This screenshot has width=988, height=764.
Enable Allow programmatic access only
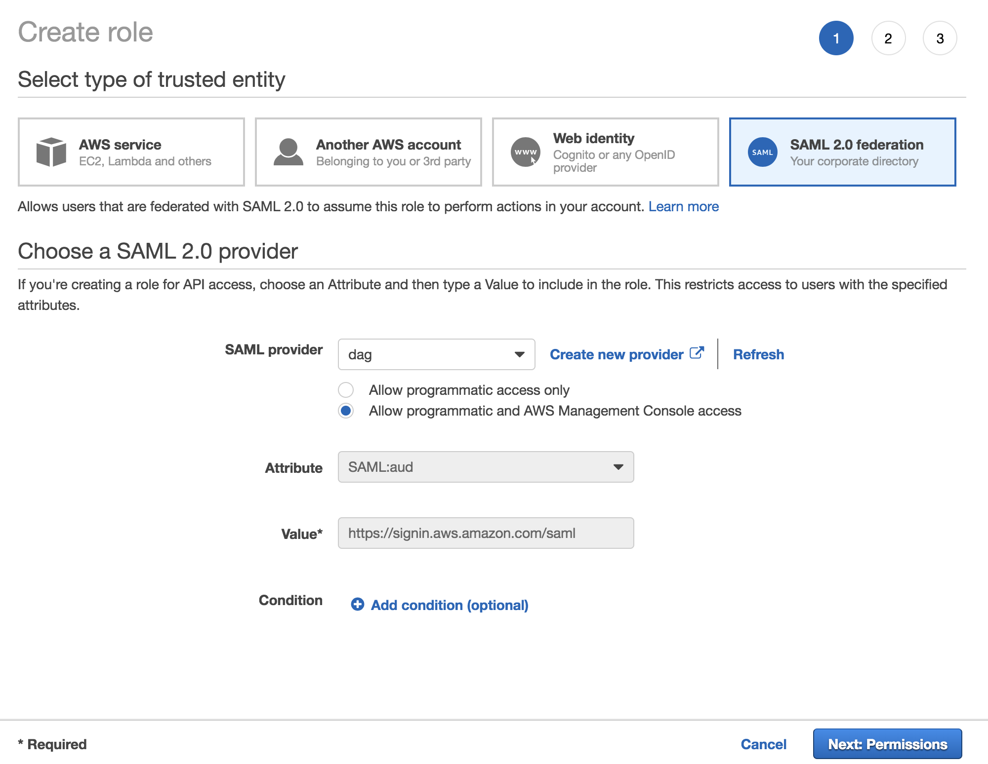[x=346, y=390]
